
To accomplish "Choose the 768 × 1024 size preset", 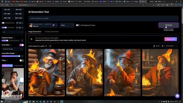I will click(18, 14).
